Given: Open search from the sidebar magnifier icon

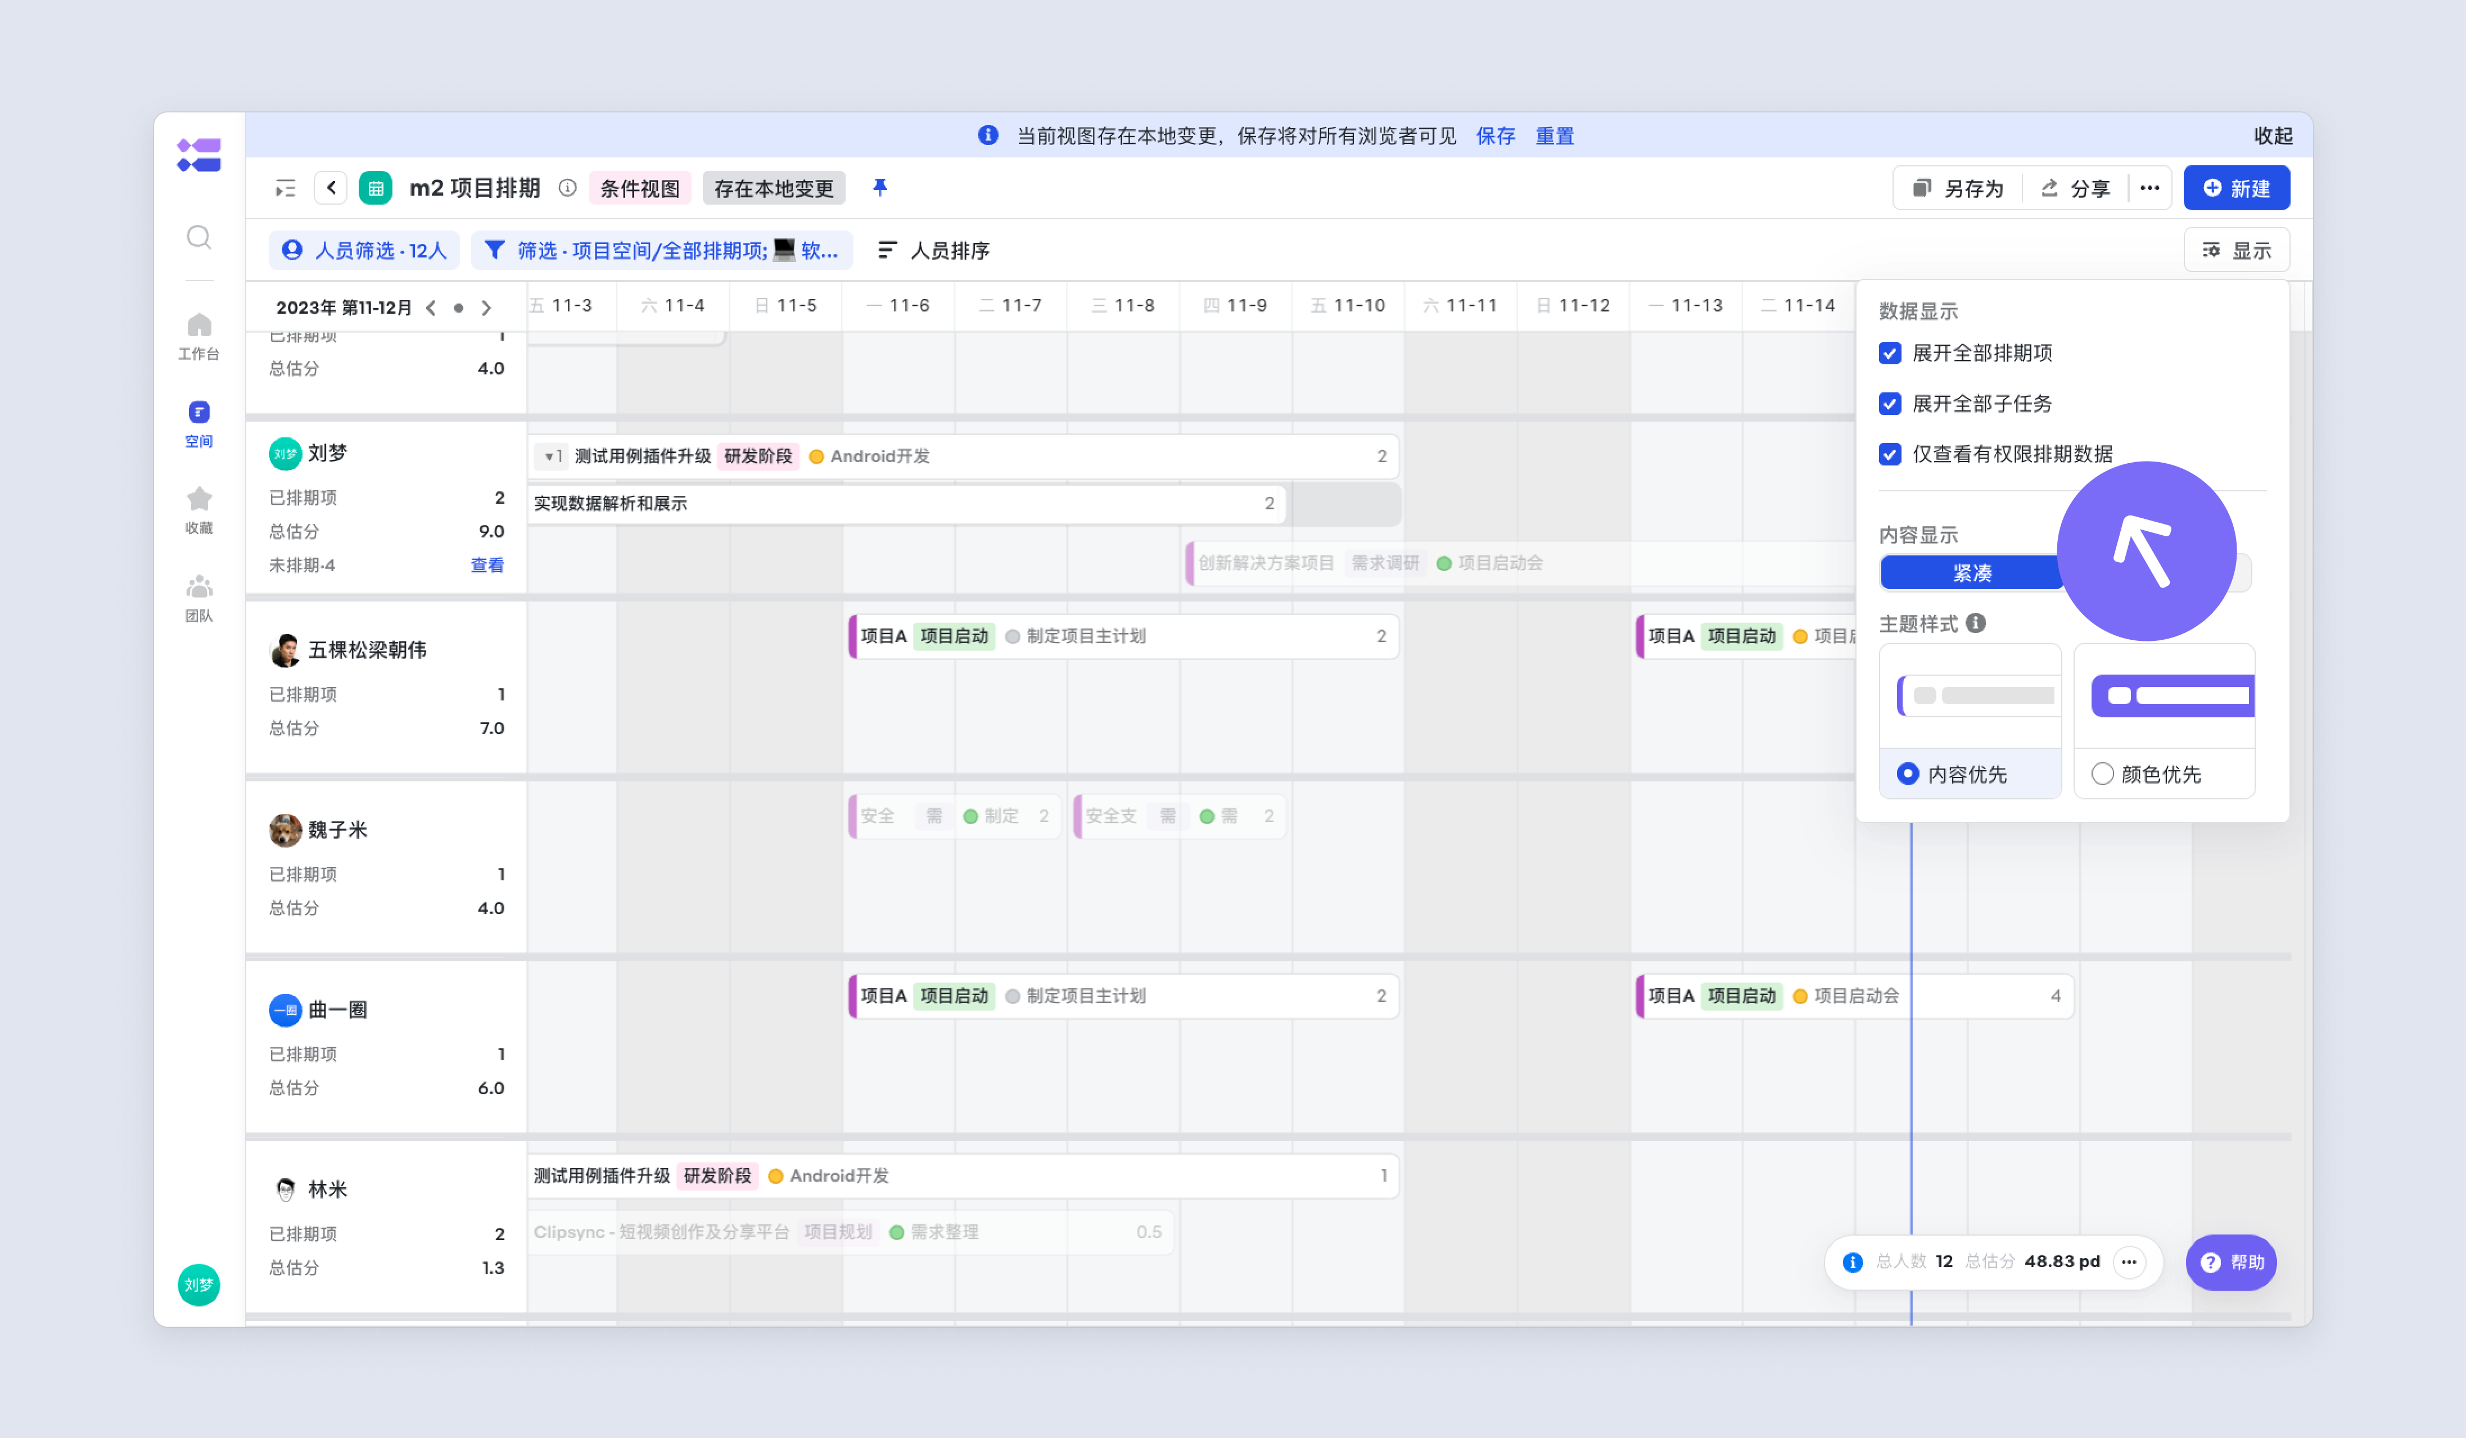Looking at the screenshot, I should (x=198, y=237).
